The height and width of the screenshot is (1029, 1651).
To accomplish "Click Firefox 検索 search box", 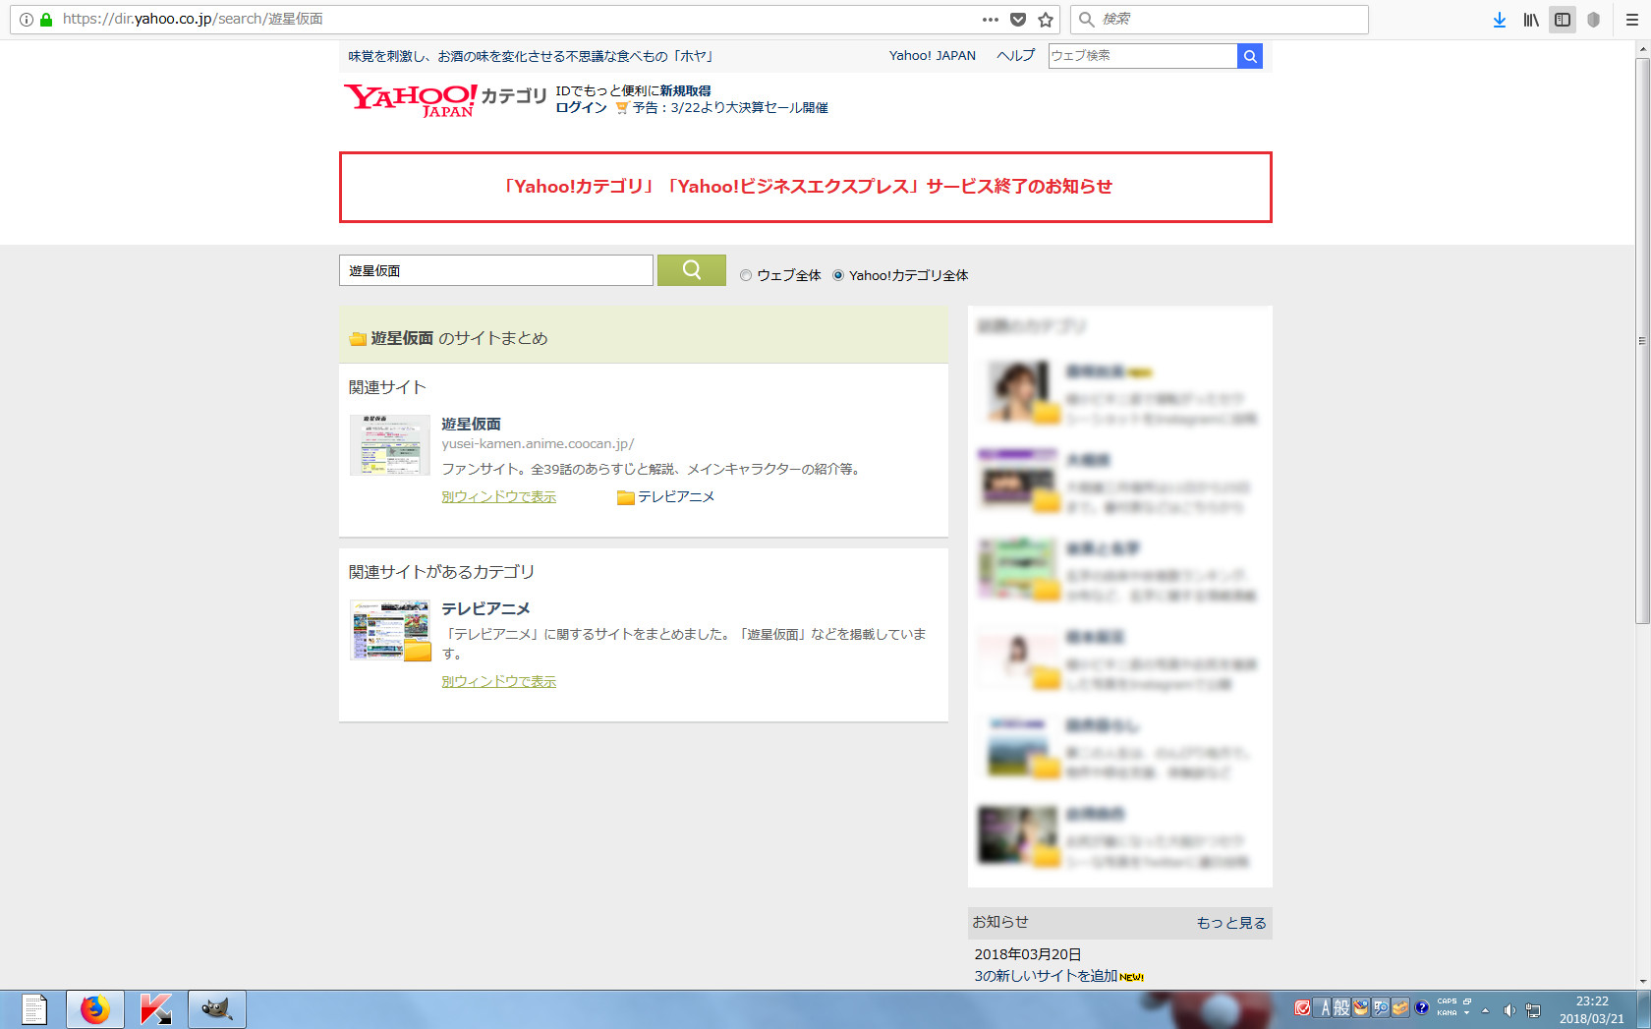I will [1220, 20].
